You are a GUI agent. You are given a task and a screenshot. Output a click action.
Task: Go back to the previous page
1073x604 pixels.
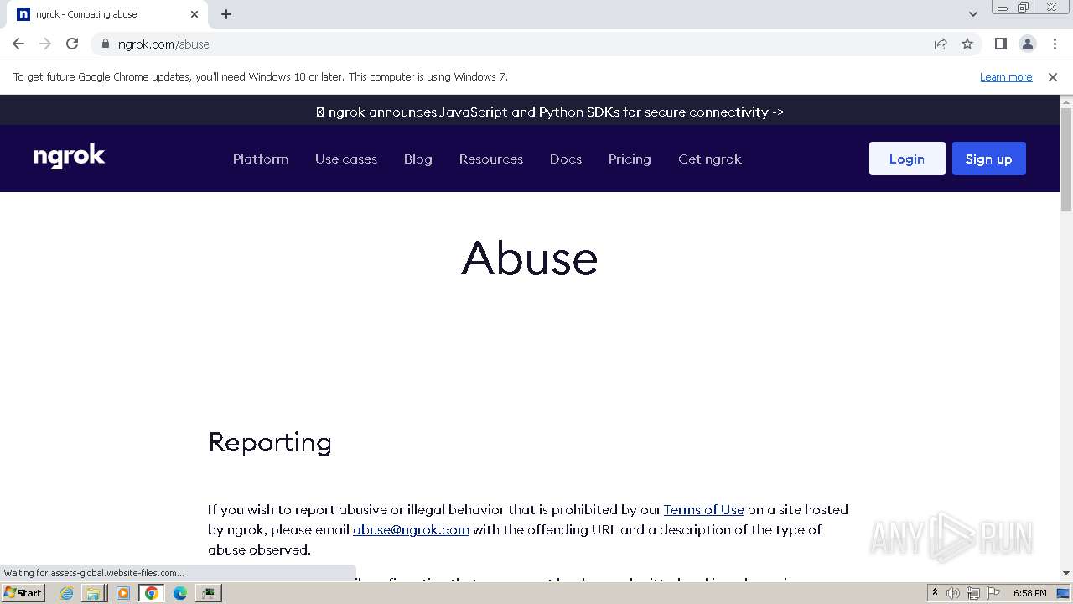pos(18,44)
